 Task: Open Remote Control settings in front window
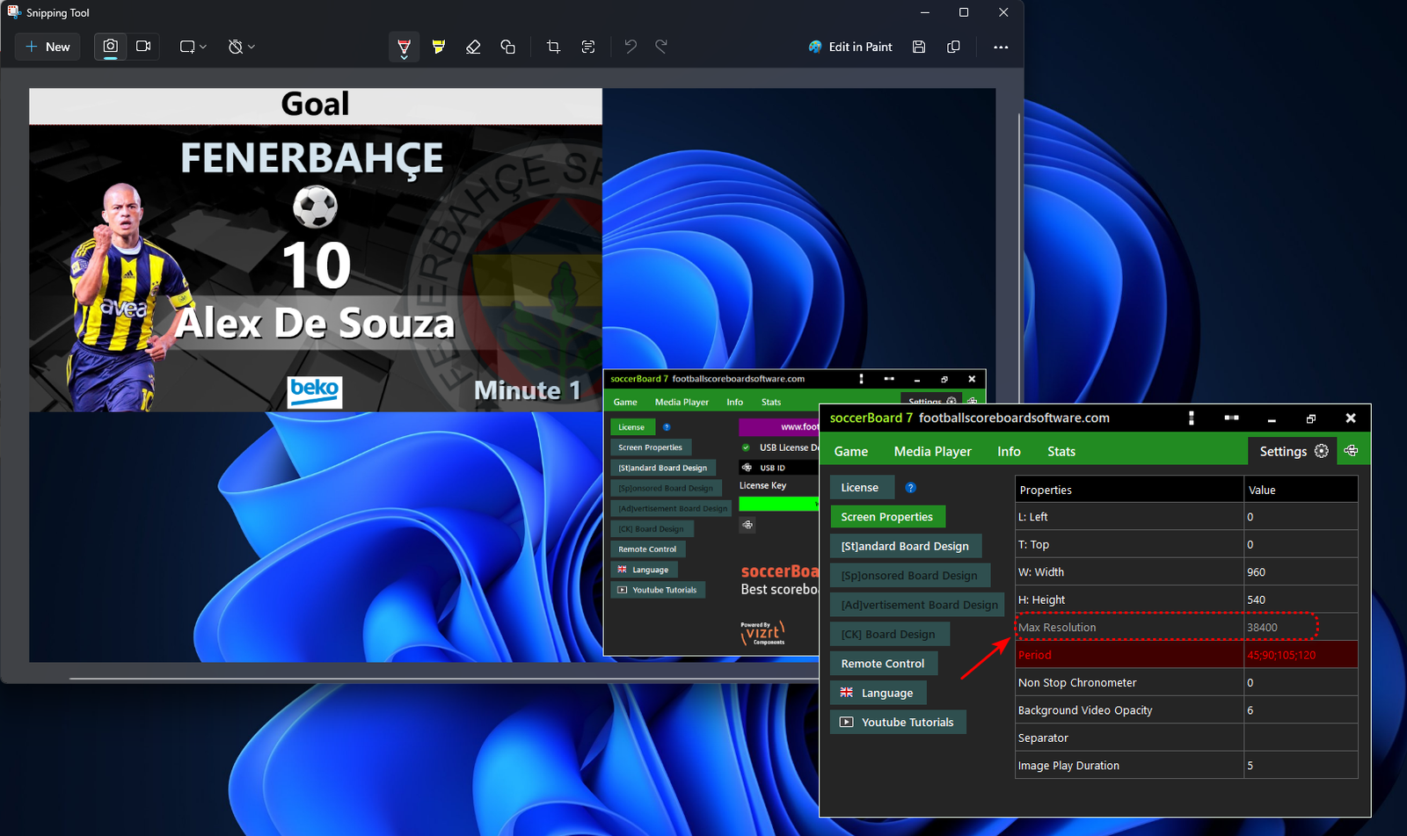coord(884,664)
